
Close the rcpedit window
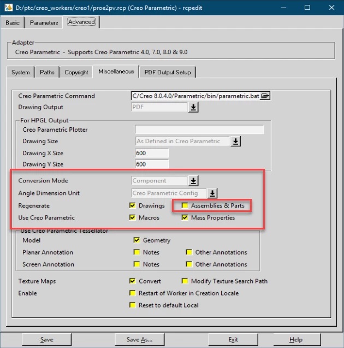[331, 8]
